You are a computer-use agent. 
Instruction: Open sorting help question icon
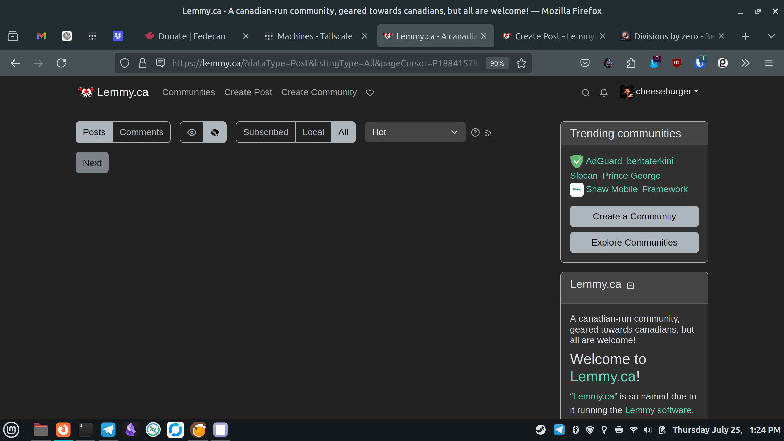click(x=475, y=133)
